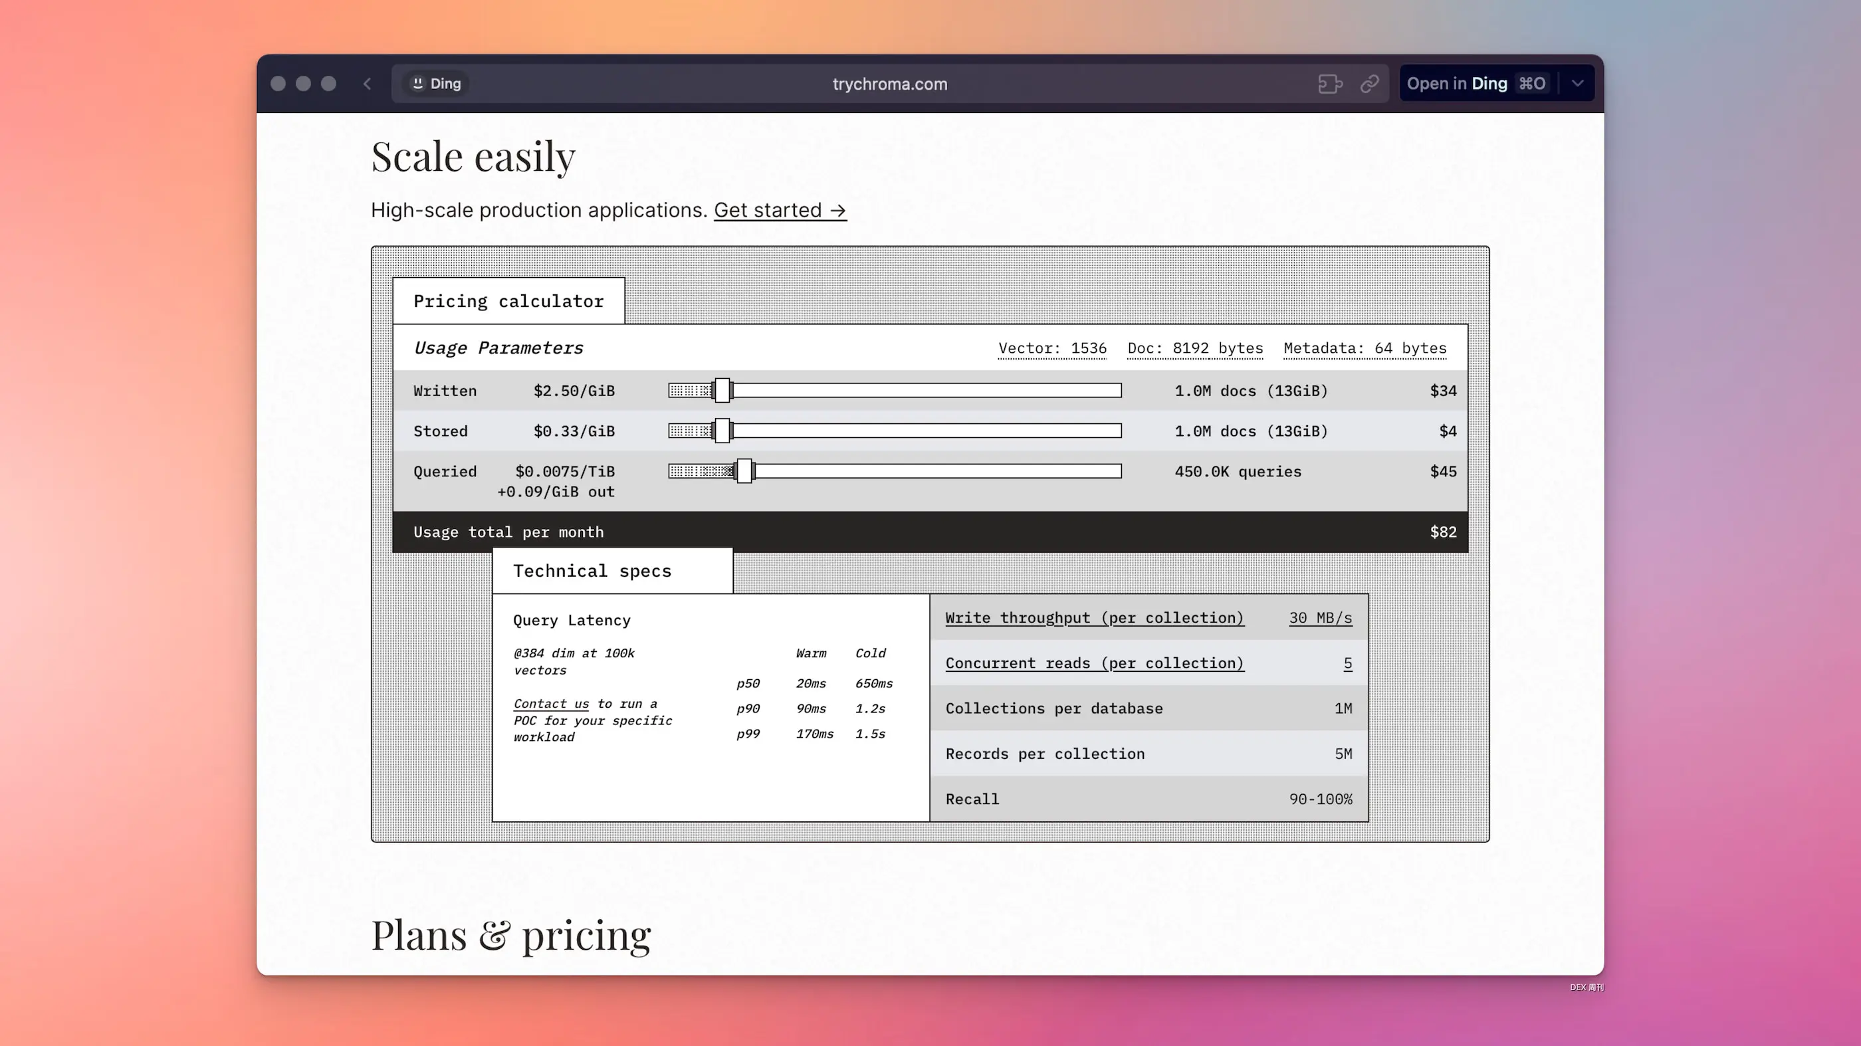Click the Written slider handle

pyautogui.click(x=722, y=391)
